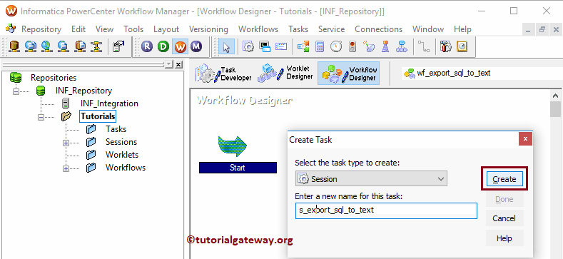Open the Help menu
The image size is (563, 259).
pyautogui.click(x=462, y=29)
